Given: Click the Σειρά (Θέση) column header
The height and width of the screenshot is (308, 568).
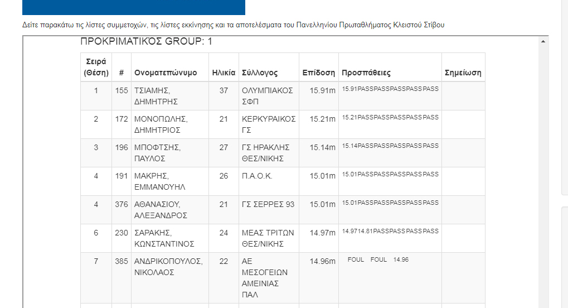Looking at the screenshot, I should click(x=96, y=67).
